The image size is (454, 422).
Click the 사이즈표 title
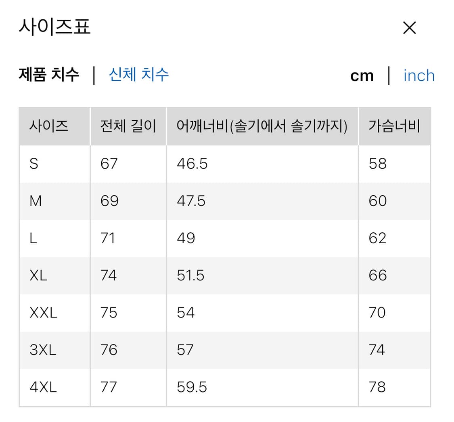click(x=55, y=27)
